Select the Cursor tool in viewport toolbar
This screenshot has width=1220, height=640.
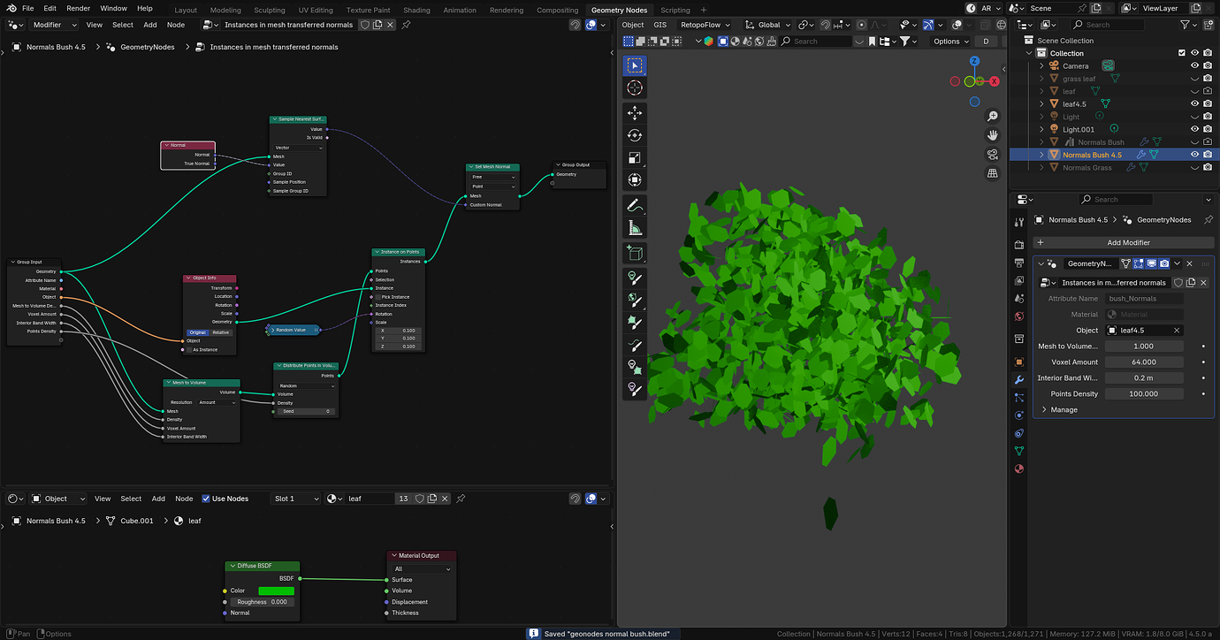[x=634, y=88]
